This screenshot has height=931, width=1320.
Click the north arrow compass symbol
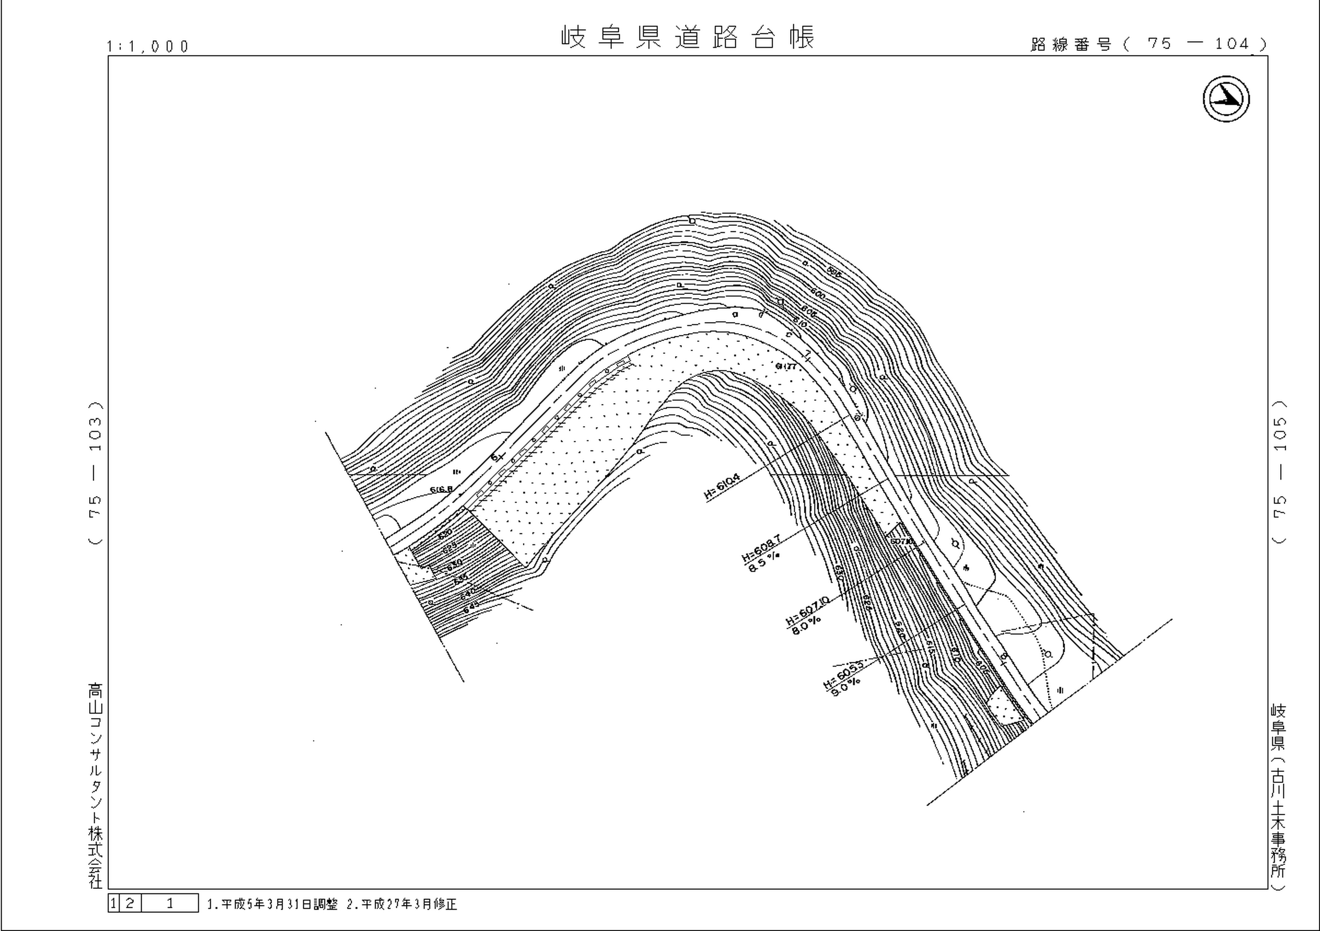click(x=1226, y=99)
